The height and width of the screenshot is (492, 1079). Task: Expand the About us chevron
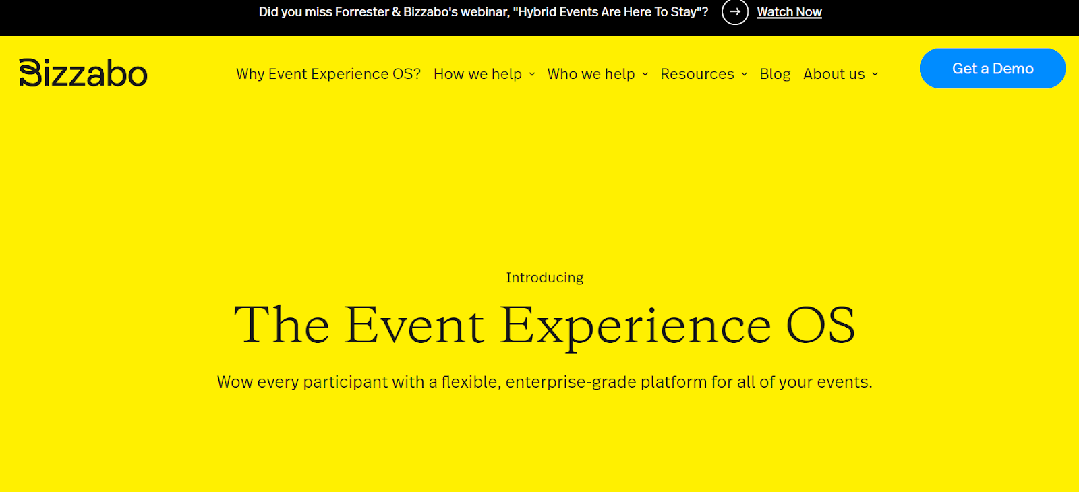point(875,74)
